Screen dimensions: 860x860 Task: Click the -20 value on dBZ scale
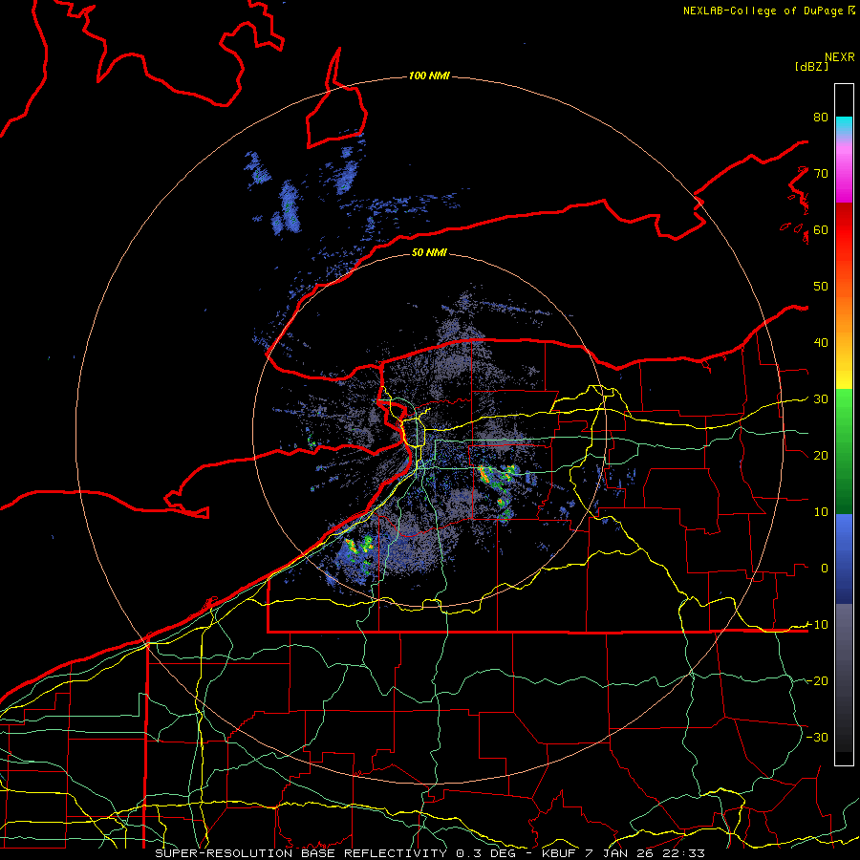817,680
